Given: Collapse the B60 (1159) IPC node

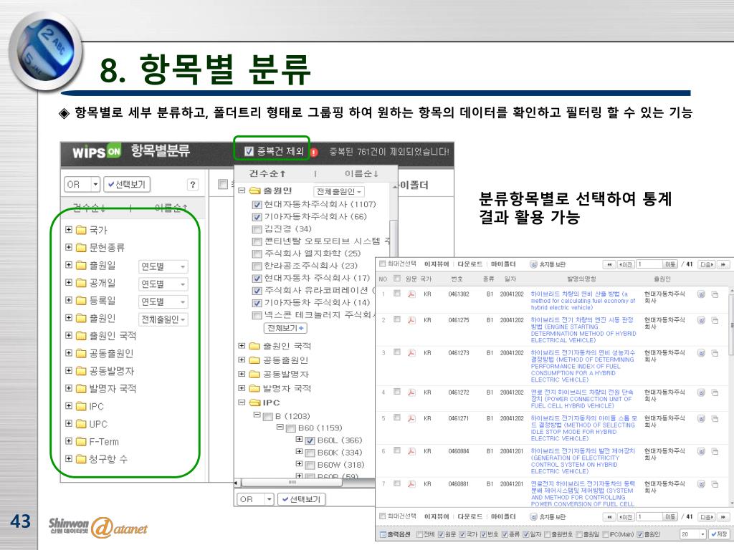Looking at the screenshot, I should click(280, 428).
